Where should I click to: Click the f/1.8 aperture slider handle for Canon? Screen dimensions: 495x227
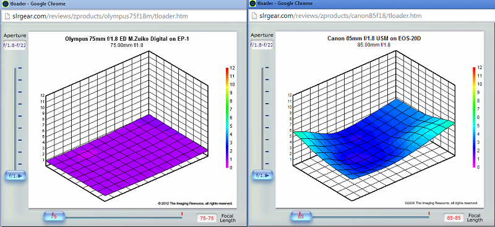click(x=262, y=175)
